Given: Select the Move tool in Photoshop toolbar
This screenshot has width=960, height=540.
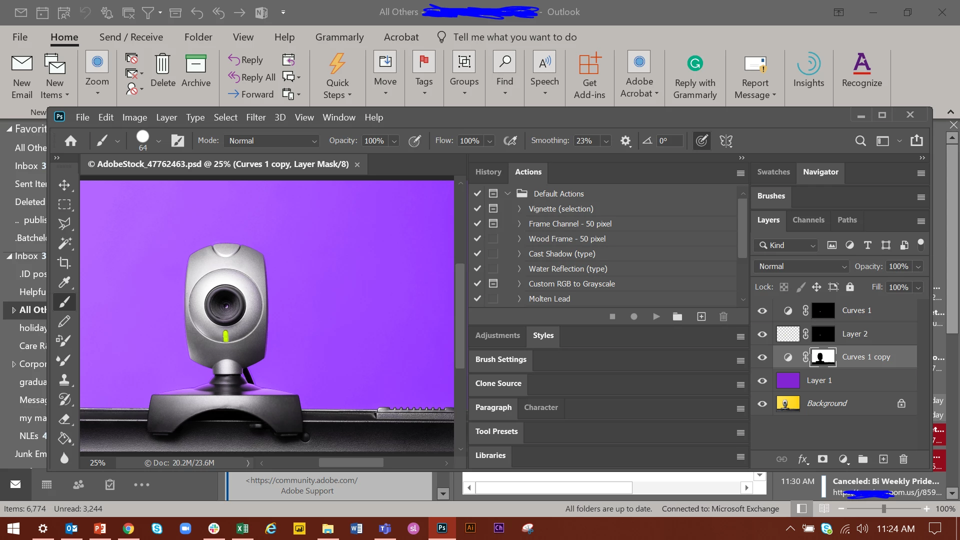Looking at the screenshot, I should pos(64,185).
